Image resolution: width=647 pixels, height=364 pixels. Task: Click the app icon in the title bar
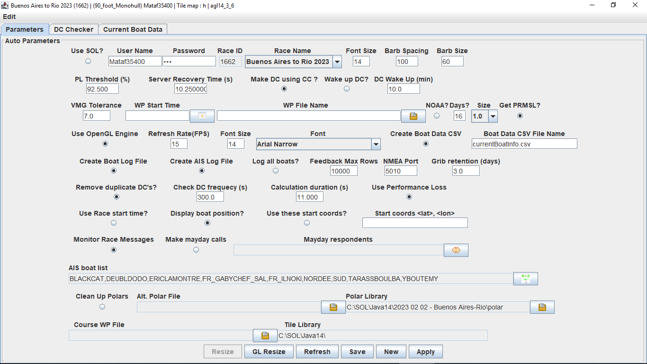5,5
